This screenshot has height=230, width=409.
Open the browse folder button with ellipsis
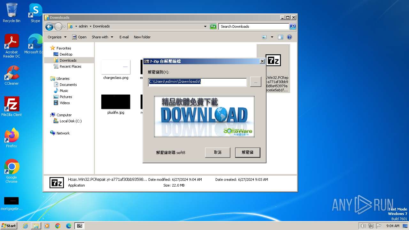pyautogui.click(x=256, y=82)
